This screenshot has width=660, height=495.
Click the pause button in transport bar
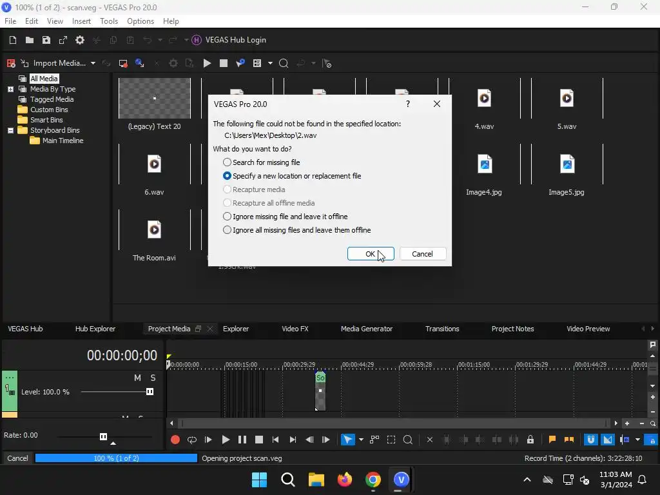(x=242, y=440)
